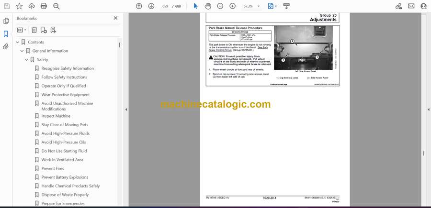Collapse the Safety bookmark section
This screenshot has width=431, height=208.
point(26,60)
